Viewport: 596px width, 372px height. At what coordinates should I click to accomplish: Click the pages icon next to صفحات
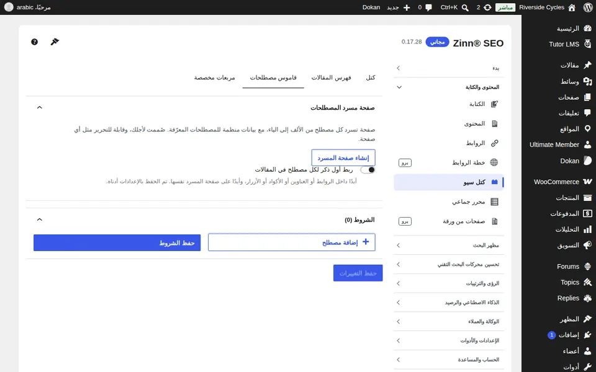[x=588, y=97]
